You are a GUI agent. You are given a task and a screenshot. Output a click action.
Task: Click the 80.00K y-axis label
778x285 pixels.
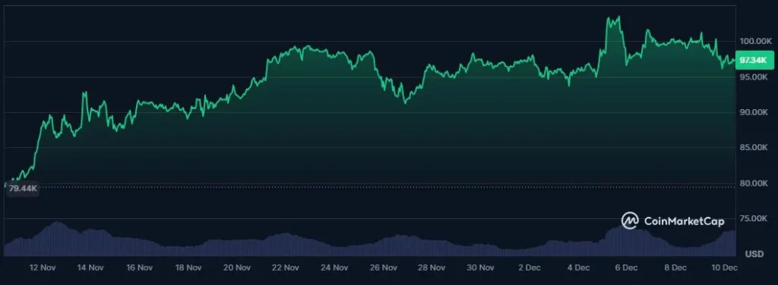tap(754, 183)
